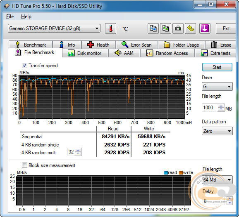Start the file benchmark
The width and height of the screenshot is (239, 217).
tap(217, 67)
